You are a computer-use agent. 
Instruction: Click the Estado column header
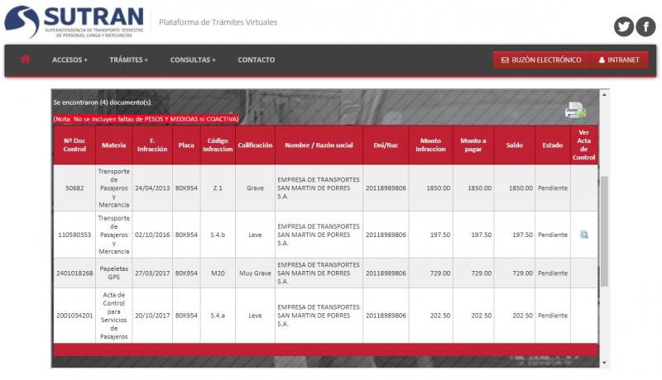click(x=552, y=145)
